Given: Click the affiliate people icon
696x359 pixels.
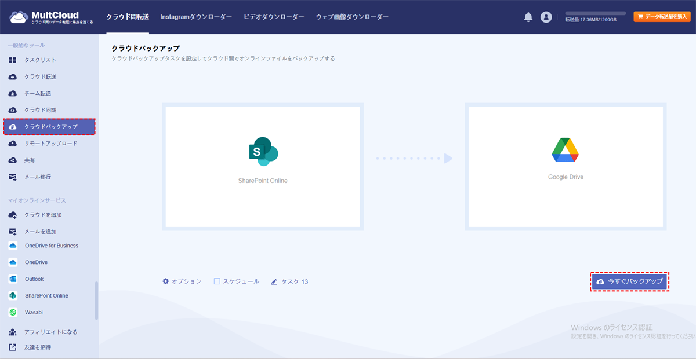Looking at the screenshot, I should [x=13, y=332].
